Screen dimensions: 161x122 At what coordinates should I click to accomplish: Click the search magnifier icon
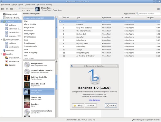click(137, 13)
